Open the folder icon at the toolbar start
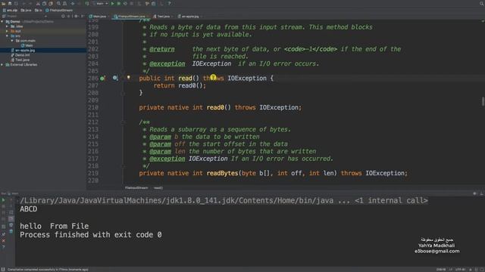The height and width of the screenshot is (272, 485). coord(3,3)
